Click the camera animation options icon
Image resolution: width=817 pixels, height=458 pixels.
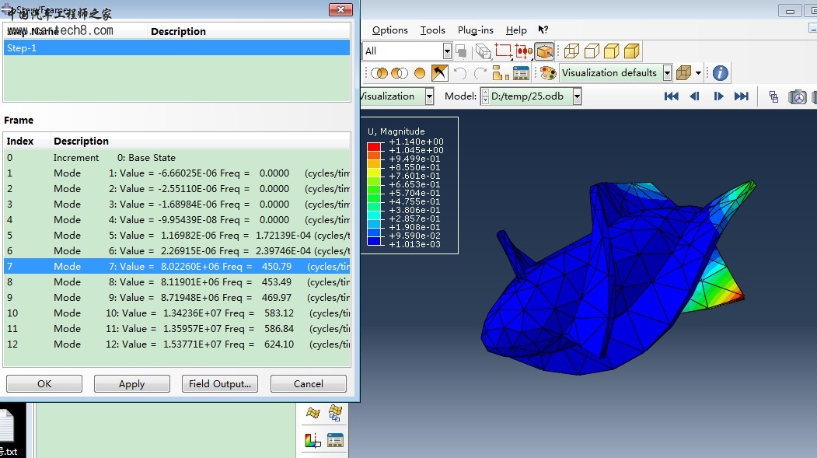(798, 96)
